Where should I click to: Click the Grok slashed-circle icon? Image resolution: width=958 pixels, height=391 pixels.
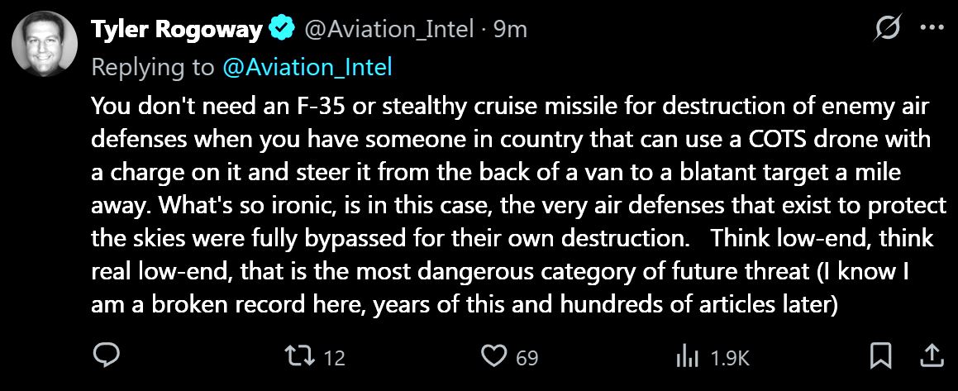click(x=887, y=29)
